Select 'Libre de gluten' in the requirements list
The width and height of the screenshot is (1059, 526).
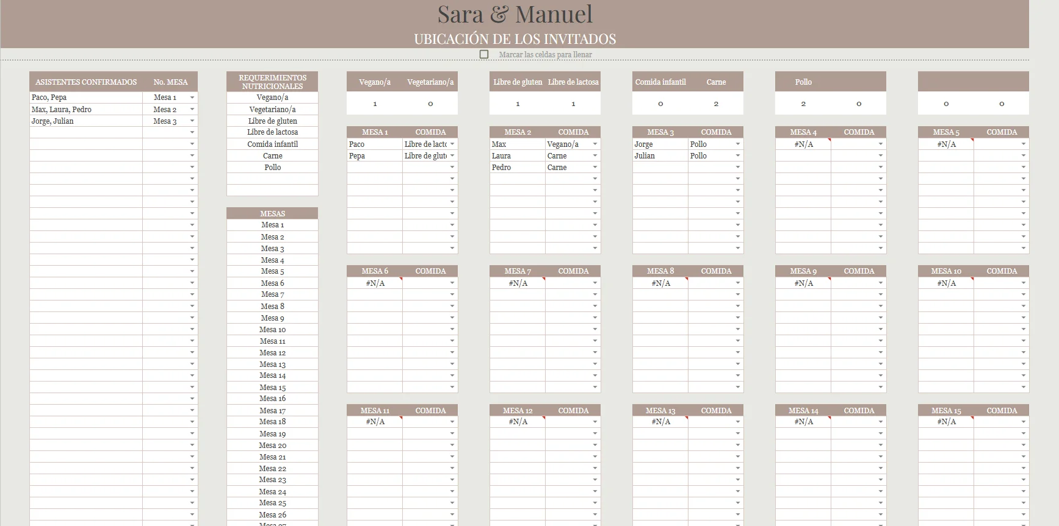coord(272,121)
